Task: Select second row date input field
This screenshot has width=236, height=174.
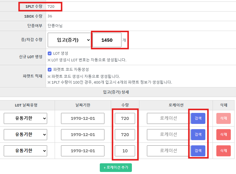Action: (83, 135)
